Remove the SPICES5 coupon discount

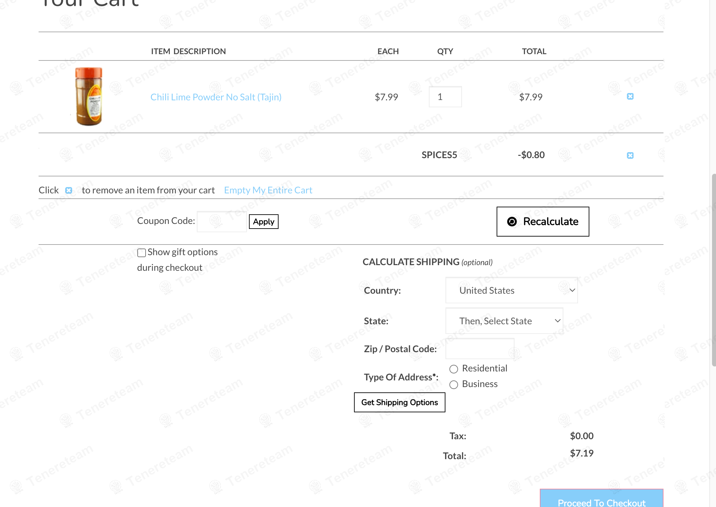[630, 155]
